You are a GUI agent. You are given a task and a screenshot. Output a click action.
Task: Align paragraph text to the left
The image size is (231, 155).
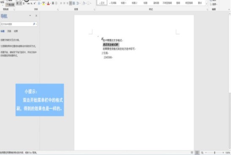coord(61,3)
